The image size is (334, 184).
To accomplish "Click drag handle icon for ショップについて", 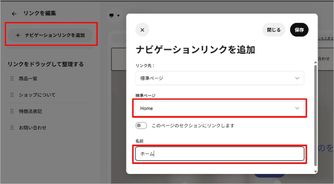I will pos(12,95).
